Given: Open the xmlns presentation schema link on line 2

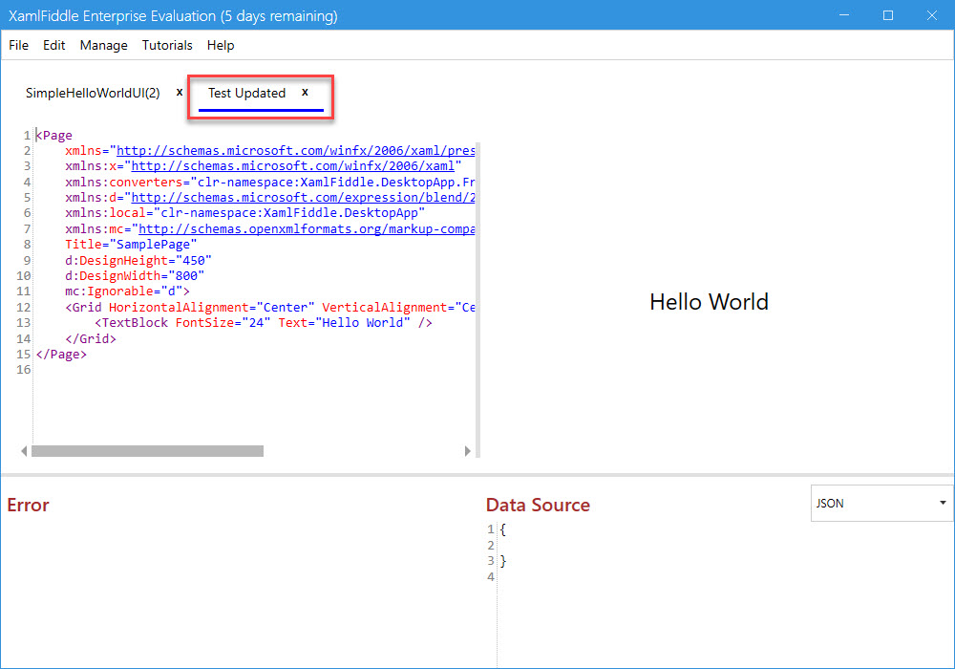Looking at the screenshot, I should pyautogui.click(x=295, y=150).
